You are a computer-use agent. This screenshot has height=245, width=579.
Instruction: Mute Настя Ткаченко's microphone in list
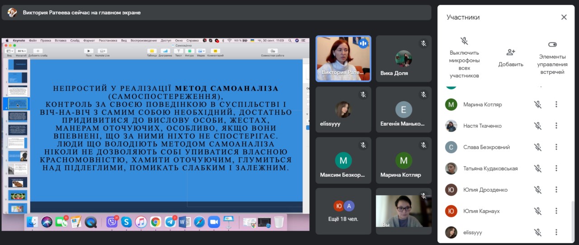pos(537,126)
